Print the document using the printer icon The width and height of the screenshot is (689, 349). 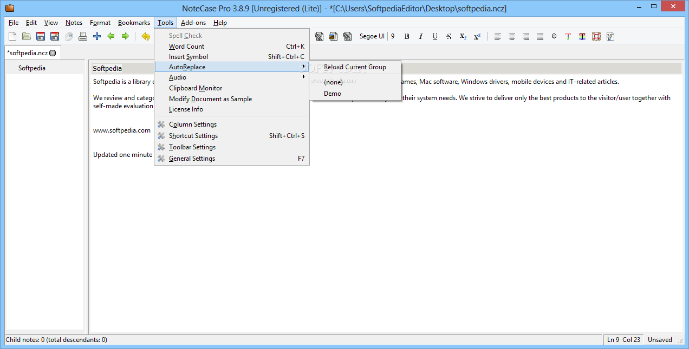click(x=83, y=36)
